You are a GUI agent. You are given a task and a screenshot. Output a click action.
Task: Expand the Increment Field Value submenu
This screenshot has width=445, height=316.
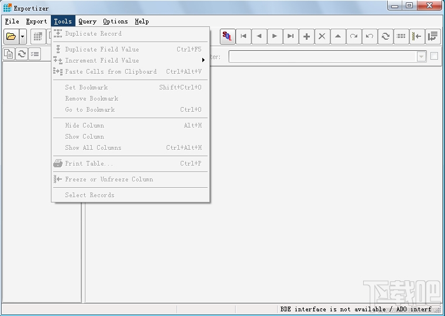130,60
